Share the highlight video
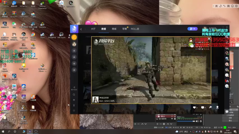Image resolution: width=239 pixels, height=134 pixels. click(x=211, y=107)
